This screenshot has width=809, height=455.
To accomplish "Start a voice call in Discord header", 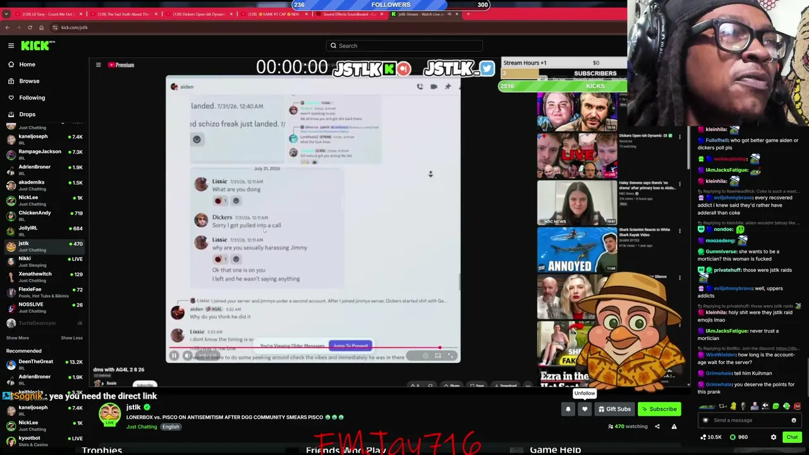I will pyautogui.click(x=420, y=87).
